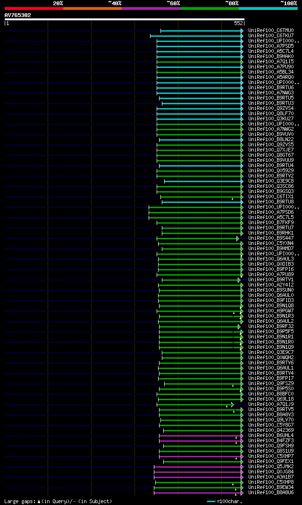Image resolution: width=302 pixels, height=505 pixels.
Task: Click the green ~80% identity legend segment
Action: [x=210, y=8]
